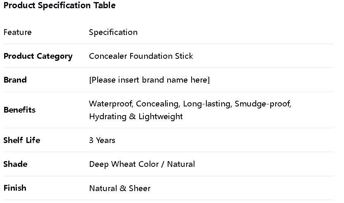Click the insert brand name placeholder text
This screenshot has height=203, width=344.
tap(149, 80)
